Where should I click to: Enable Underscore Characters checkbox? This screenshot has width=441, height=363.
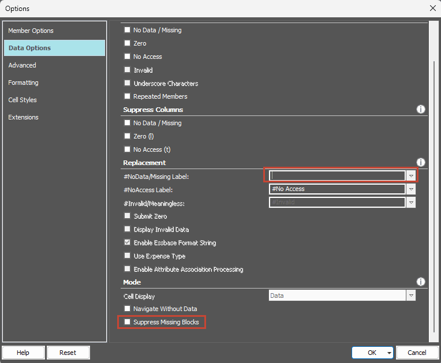coord(127,83)
